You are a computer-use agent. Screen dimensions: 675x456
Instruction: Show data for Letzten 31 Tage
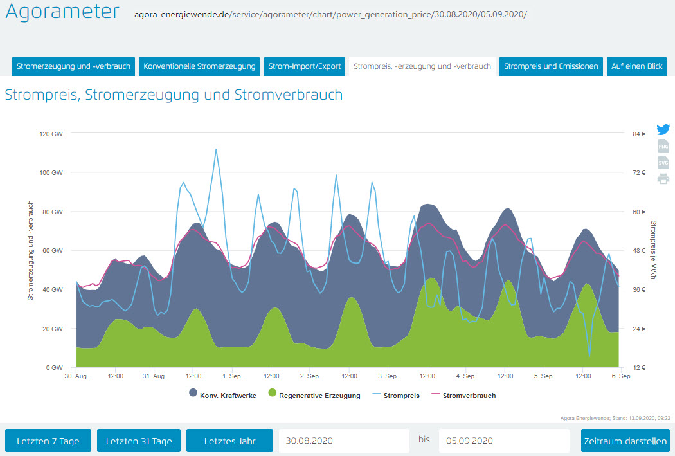tap(139, 441)
